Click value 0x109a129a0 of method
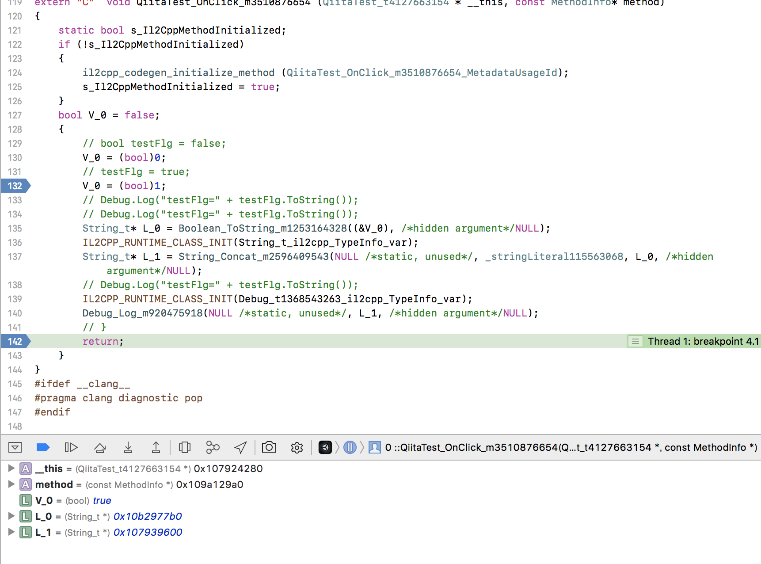This screenshot has height=564, width=761. click(209, 484)
